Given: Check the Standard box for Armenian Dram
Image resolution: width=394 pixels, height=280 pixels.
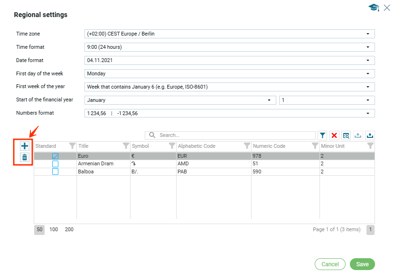Looking at the screenshot, I should (55, 163).
